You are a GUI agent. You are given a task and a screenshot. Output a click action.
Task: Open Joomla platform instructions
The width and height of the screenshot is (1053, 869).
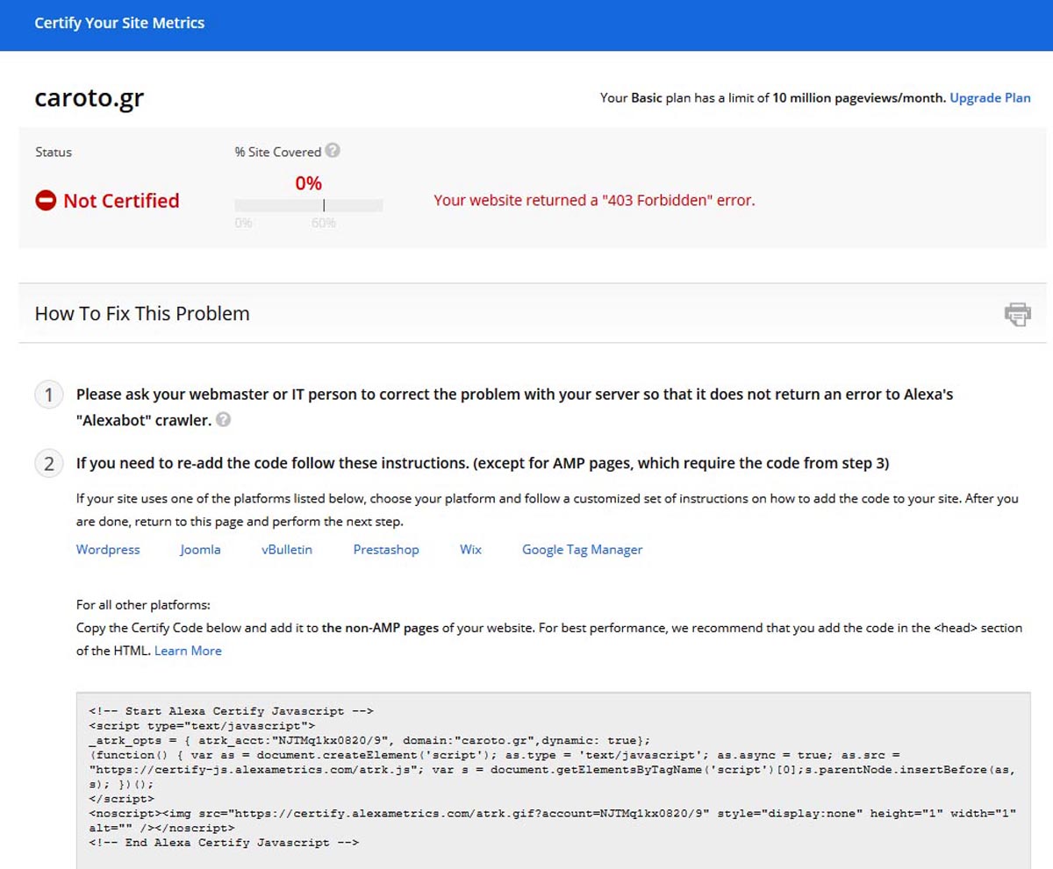coord(200,550)
